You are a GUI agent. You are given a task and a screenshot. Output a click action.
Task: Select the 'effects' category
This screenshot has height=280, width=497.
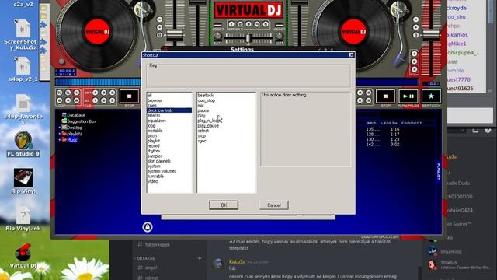169,116
